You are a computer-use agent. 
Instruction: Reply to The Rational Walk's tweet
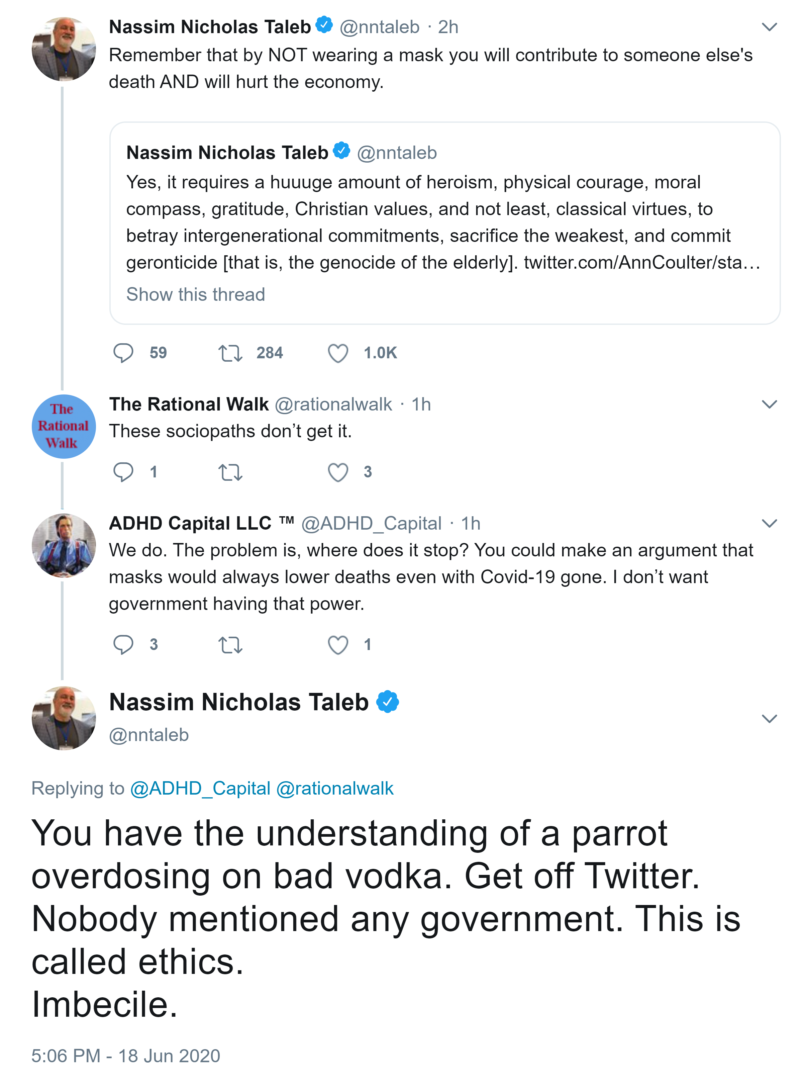(x=123, y=472)
